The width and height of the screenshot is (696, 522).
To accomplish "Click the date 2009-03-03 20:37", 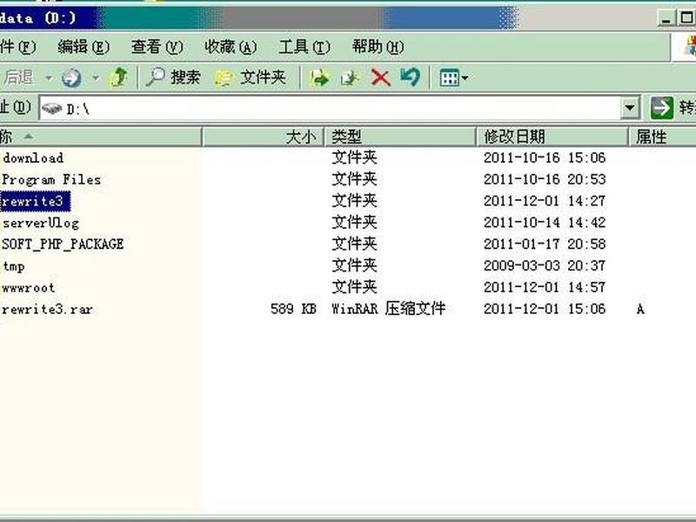I will (x=545, y=266).
